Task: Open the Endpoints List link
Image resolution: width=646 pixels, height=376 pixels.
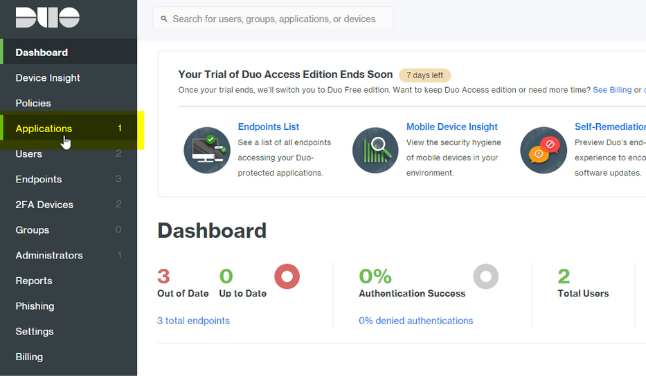Action: (x=269, y=126)
